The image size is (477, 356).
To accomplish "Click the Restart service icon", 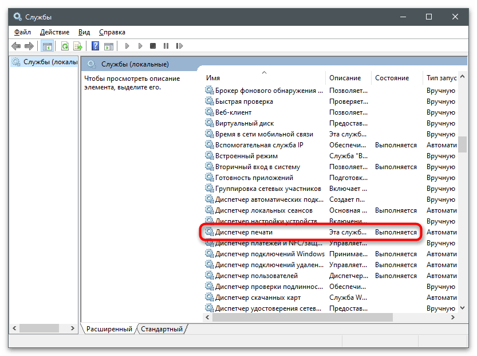I will tap(178, 46).
